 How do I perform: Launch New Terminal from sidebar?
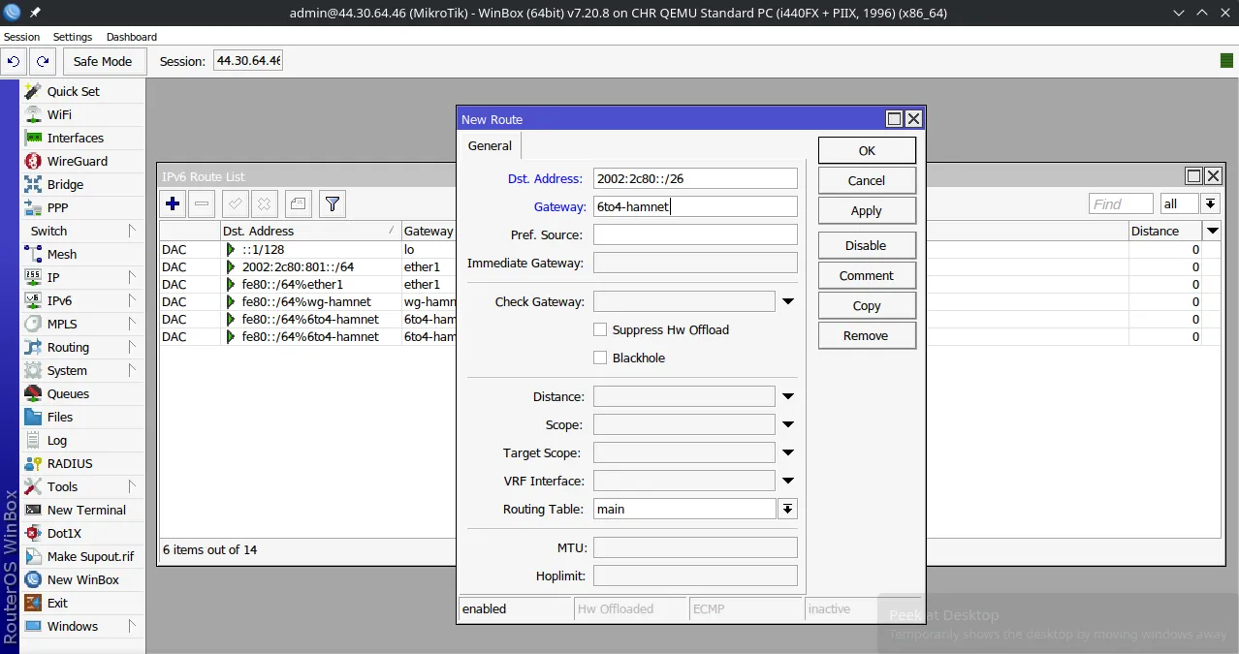86,510
